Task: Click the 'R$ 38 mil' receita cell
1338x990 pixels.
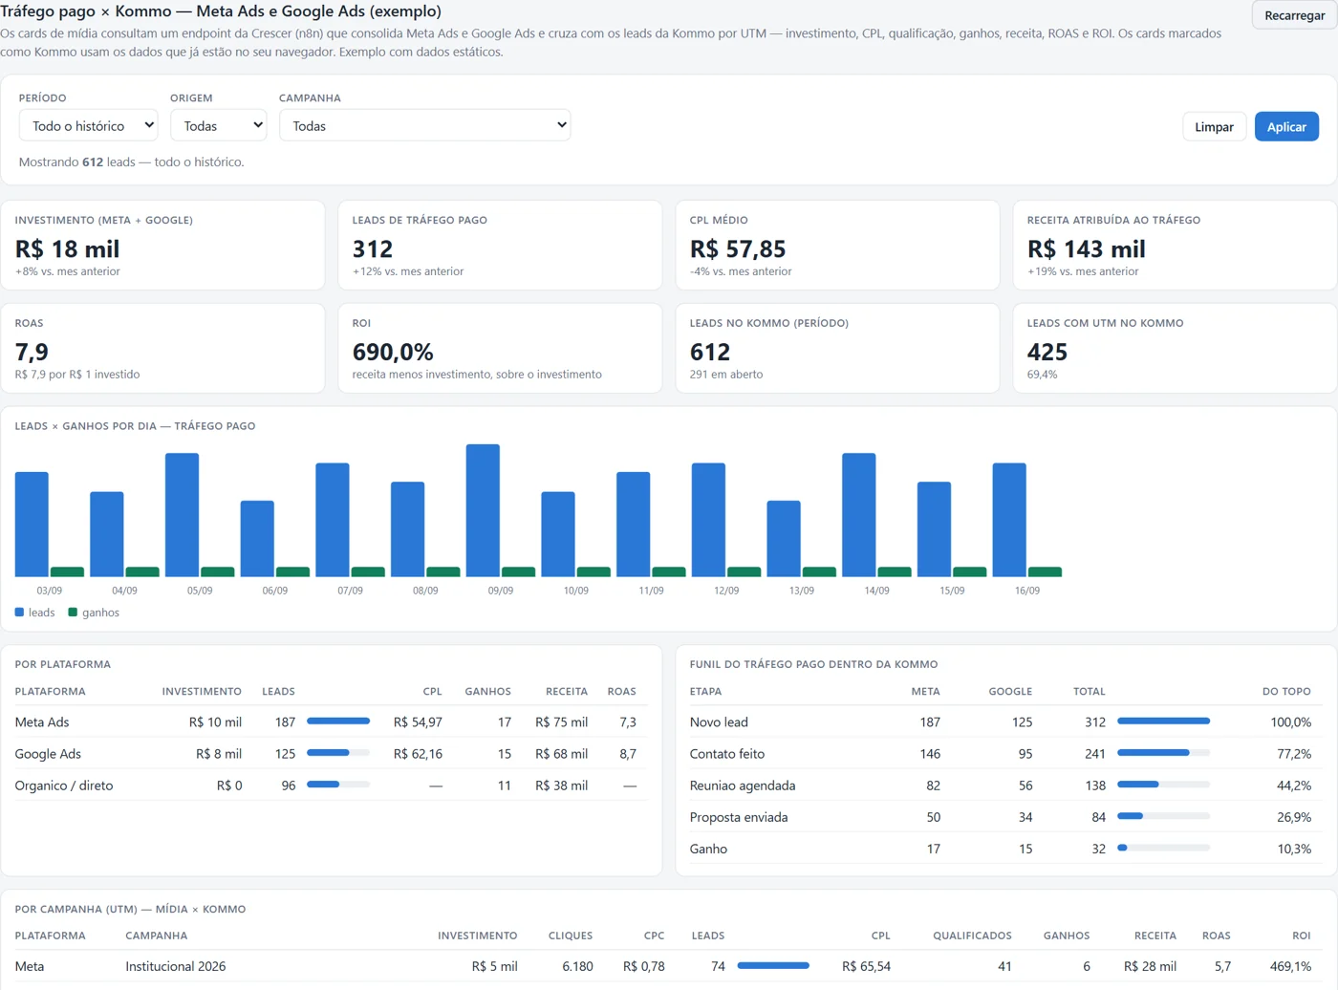Action: point(561,785)
